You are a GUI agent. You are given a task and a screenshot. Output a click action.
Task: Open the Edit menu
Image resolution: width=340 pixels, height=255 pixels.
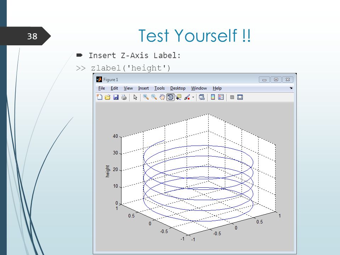click(114, 88)
